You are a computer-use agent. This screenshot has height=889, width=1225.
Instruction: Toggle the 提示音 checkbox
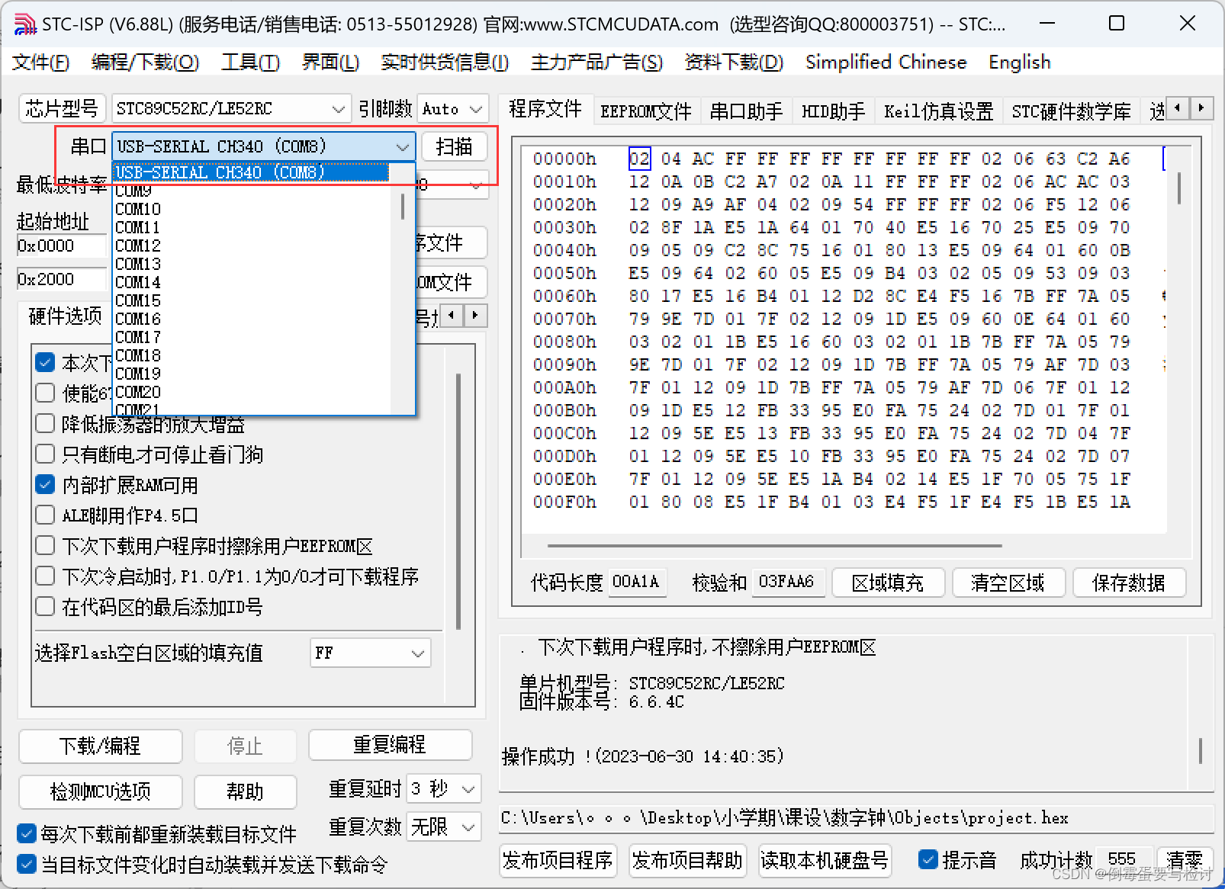(x=928, y=859)
